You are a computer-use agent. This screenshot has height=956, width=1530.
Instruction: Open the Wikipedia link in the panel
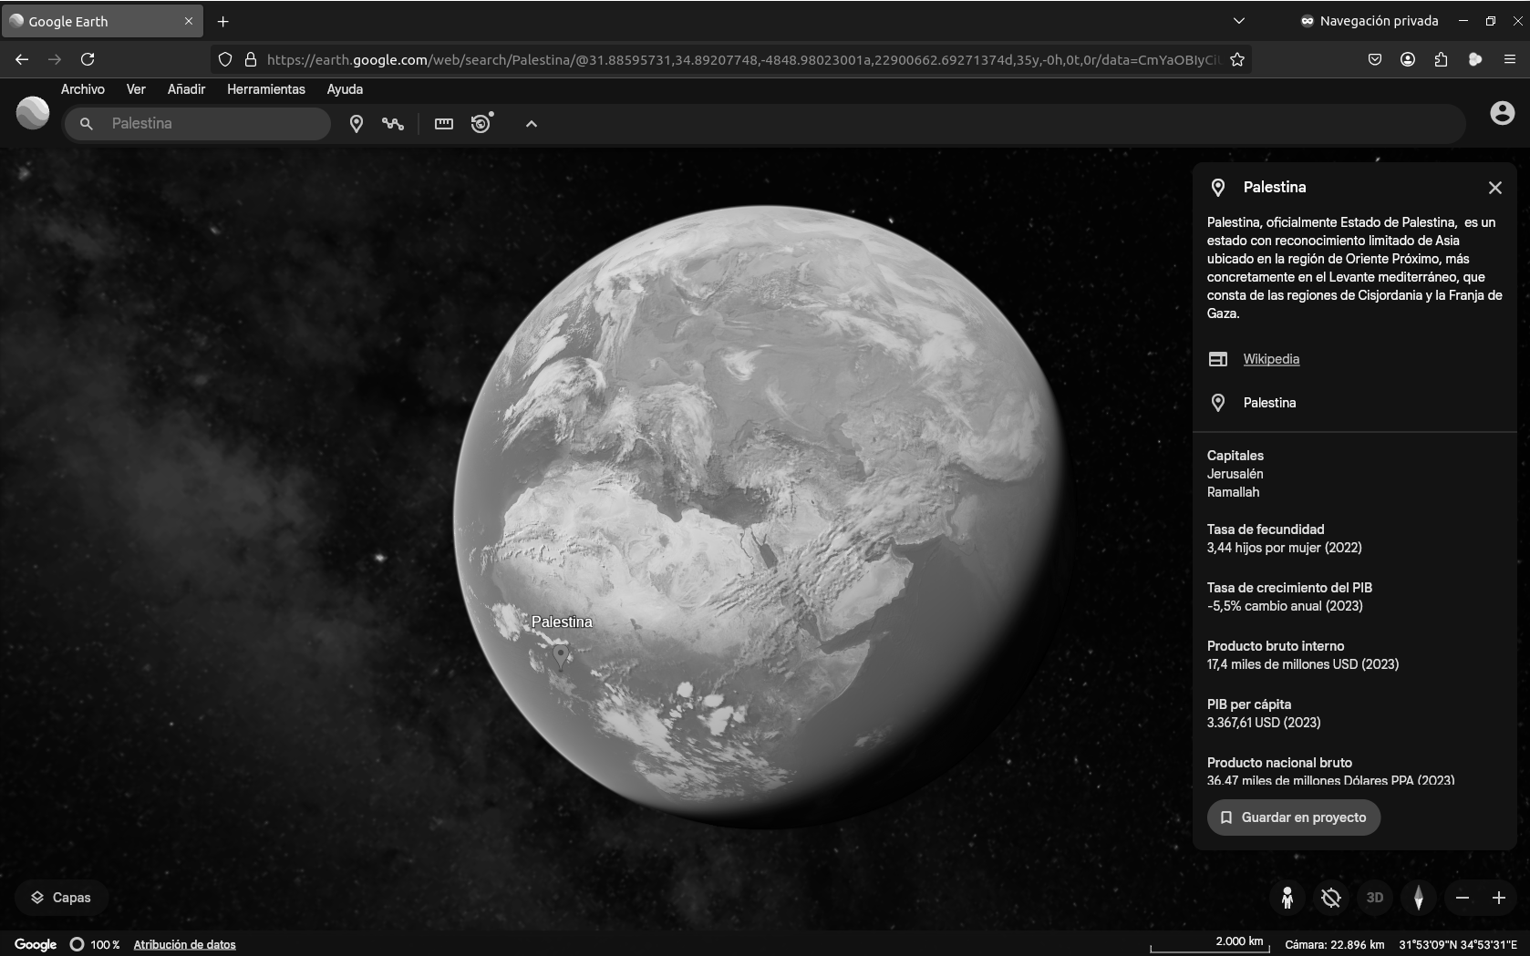coord(1271,359)
